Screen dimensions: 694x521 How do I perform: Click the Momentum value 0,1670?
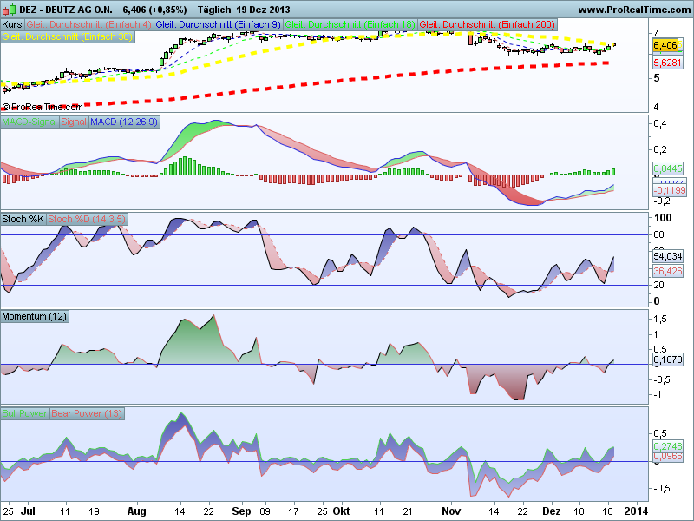(x=668, y=359)
